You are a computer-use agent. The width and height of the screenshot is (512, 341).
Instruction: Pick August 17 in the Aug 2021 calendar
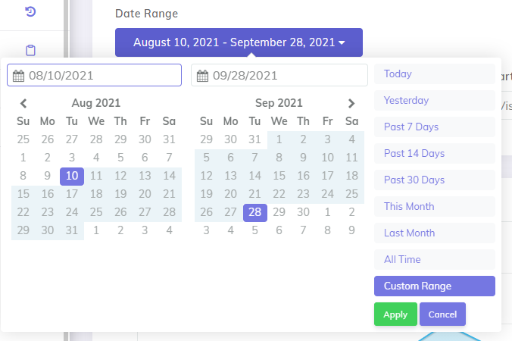coord(72,194)
